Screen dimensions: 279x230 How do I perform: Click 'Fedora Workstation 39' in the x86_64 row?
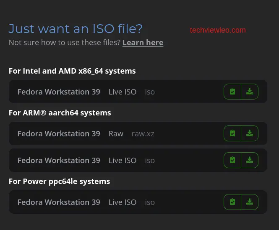coord(59,92)
